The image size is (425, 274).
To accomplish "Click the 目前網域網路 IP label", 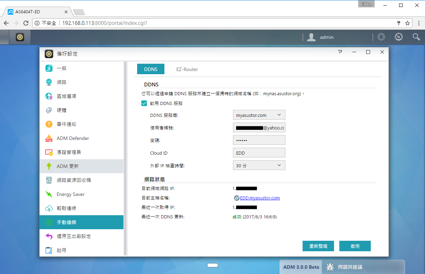I will [x=158, y=189].
